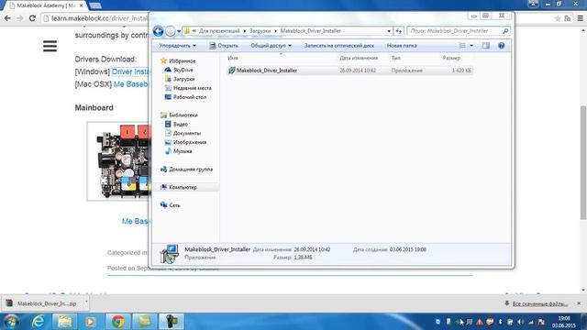Select Компьютер in the navigation pane
The height and width of the screenshot is (330, 587).
tap(179, 187)
